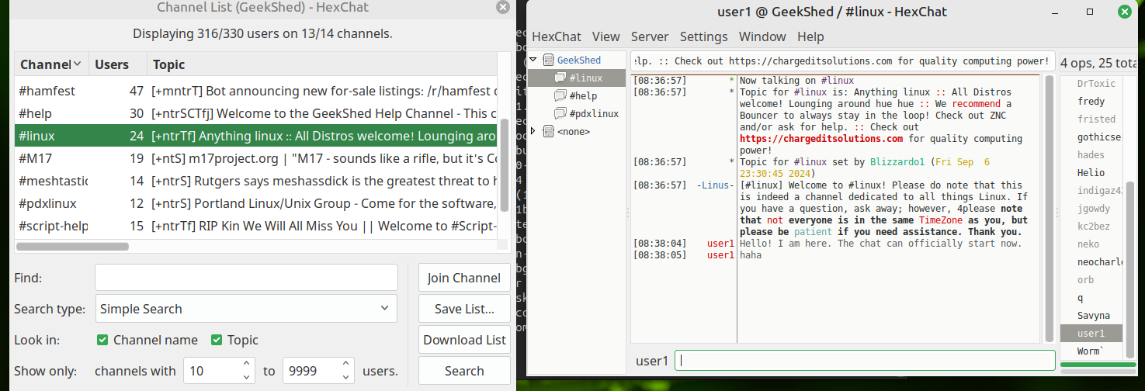Select the #script-help channel row

pyautogui.click(x=256, y=226)
